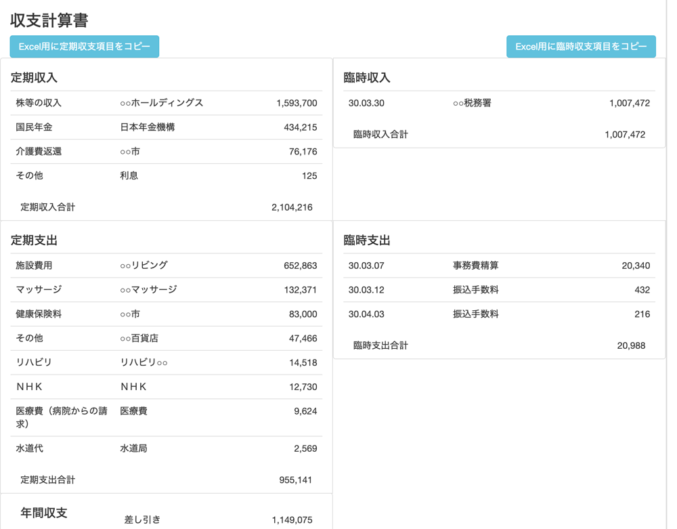This screenshot has height=529, width=677.
Task: Click the 医療費（病院からの請求）row label
Action: [x=62, y=417]
